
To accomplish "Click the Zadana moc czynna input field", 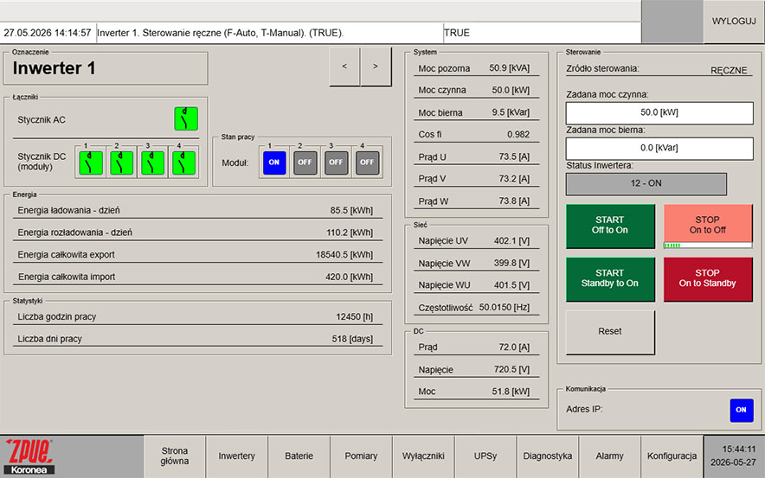I will pyautogui.click(x=659, y=112).
